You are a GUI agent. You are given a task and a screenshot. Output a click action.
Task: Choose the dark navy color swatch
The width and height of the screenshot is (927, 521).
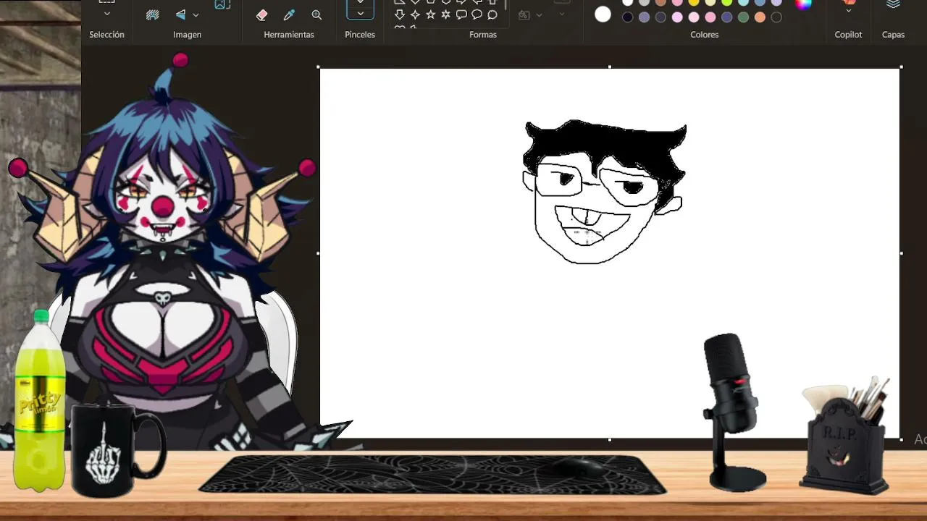[x=628, y=17]
